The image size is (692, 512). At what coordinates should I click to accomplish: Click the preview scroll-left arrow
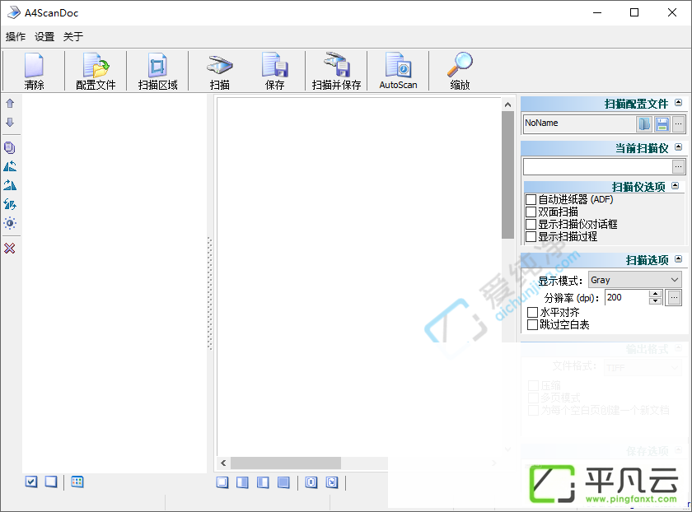click(x=223, y=463)
